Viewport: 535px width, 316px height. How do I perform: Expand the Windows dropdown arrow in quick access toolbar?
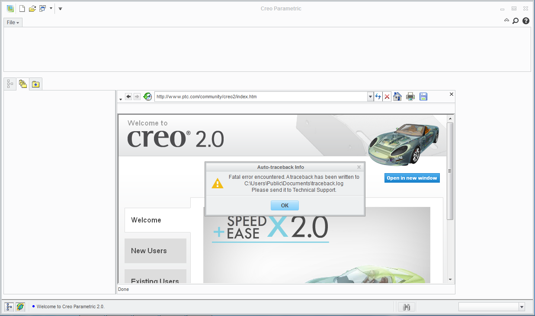point(51,9)
